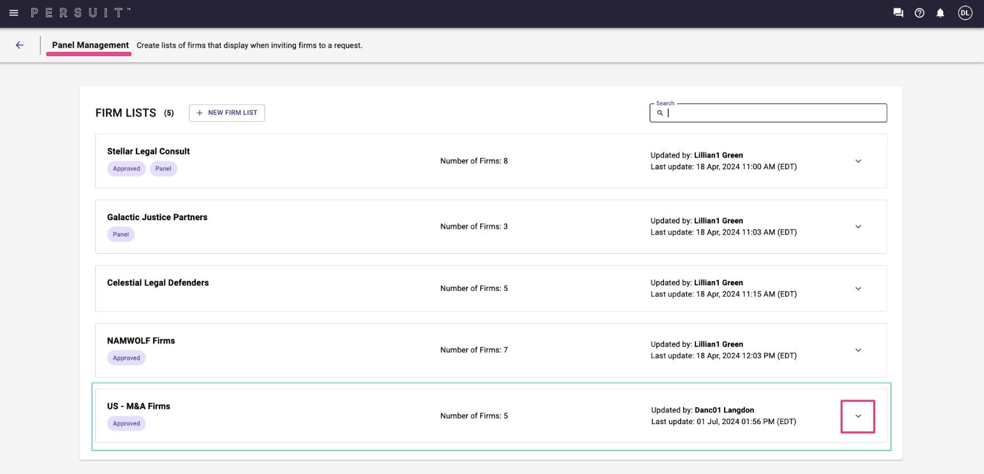This screenshot has height=474, width=984.
Task: Click 'Last update: 18 Apr, 2024 11:15 AM' text
Action: pyautogui.click(x=723, y=294)
